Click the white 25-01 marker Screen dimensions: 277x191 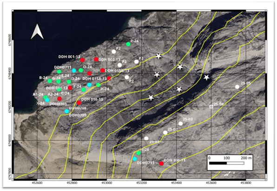click(146, 138)
